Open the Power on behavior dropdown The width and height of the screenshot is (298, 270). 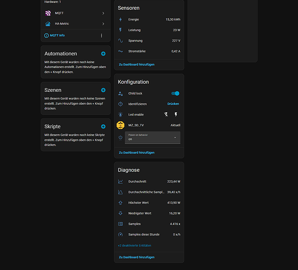pyautogui.click(x=153, y=137)
